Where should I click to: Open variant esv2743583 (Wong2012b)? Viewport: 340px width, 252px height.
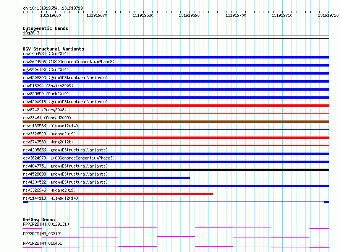(48, 142)
